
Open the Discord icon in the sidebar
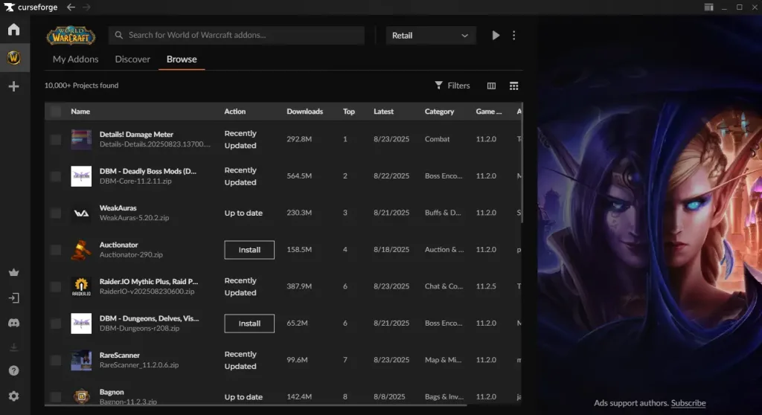coord(13,323)
